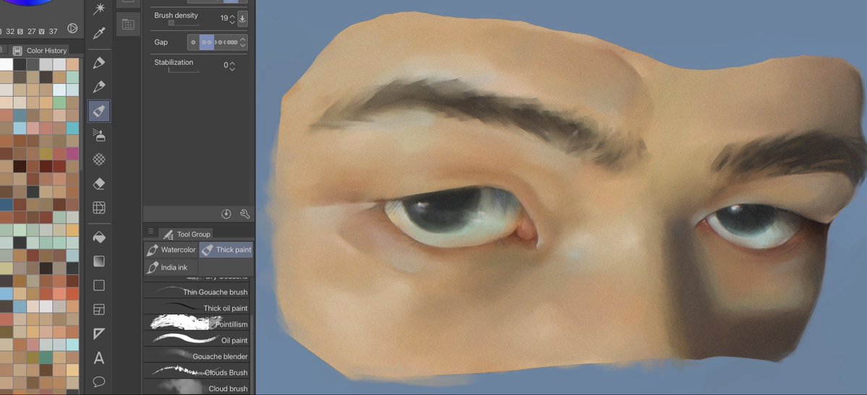Select the Frame border tool

click(99, 309)
